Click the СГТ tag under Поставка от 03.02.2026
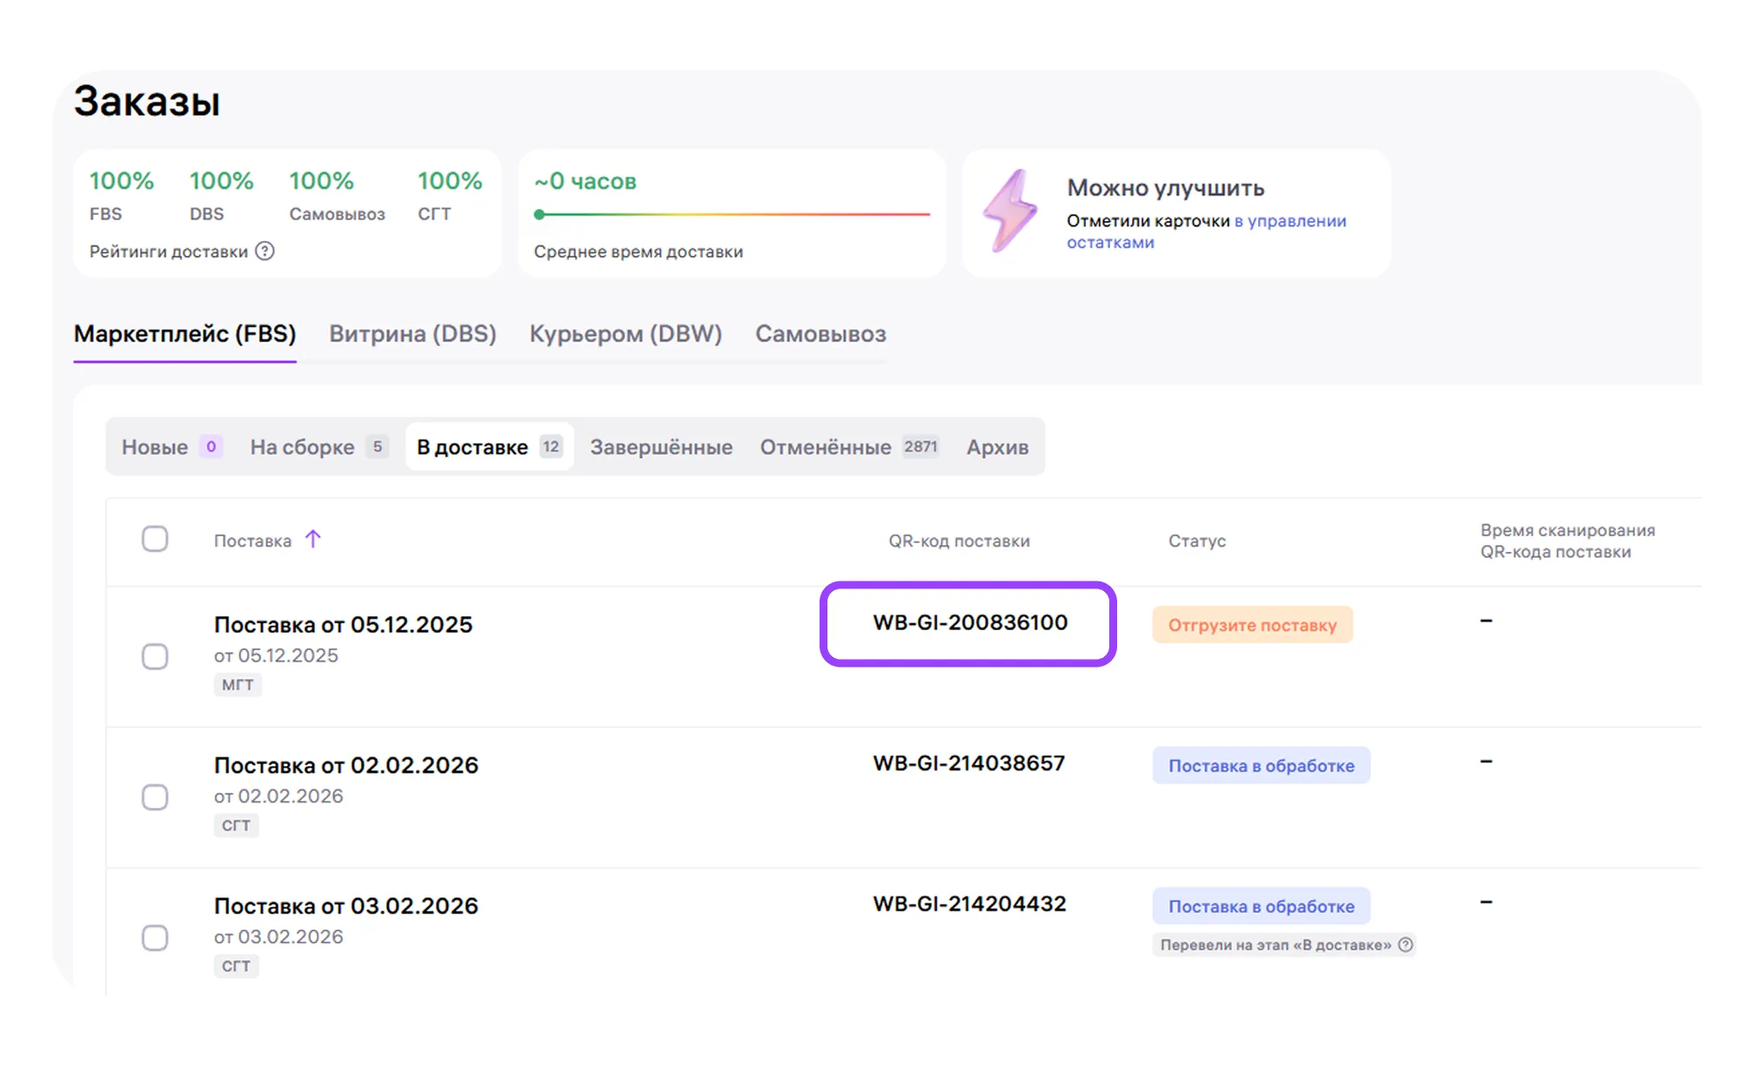Image resolution: width=1754 pixels, height=1068 pixels. pos(236,966)
